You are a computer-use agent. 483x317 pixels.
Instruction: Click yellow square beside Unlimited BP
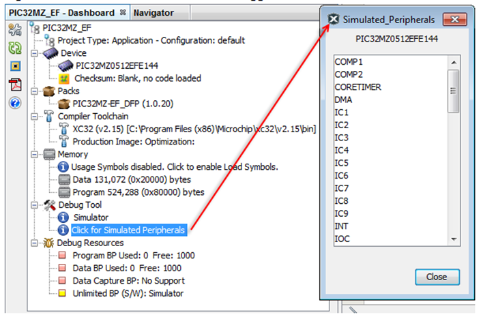pos(62,293)
